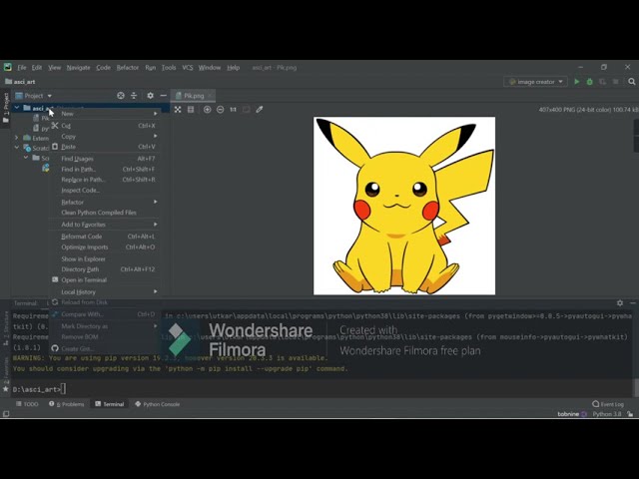Open the Terminal tool window tab

pos(109,404)
